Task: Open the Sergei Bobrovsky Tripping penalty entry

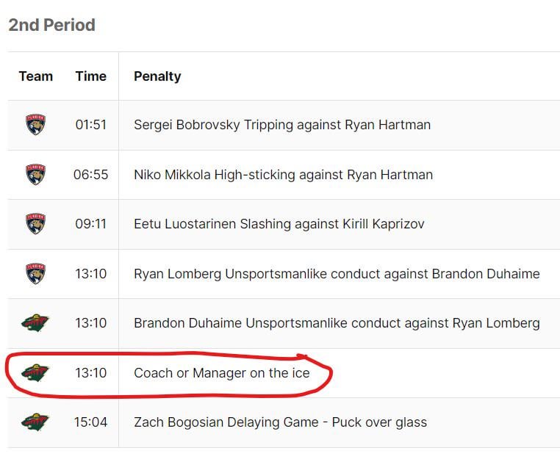Action: (x=282, y=125)
